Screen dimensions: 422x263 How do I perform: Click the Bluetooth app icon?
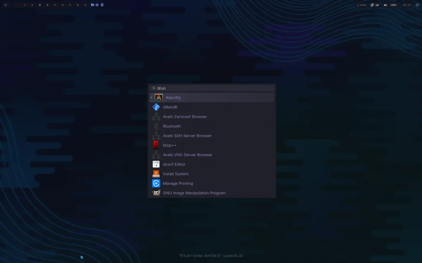click(156, 126)
